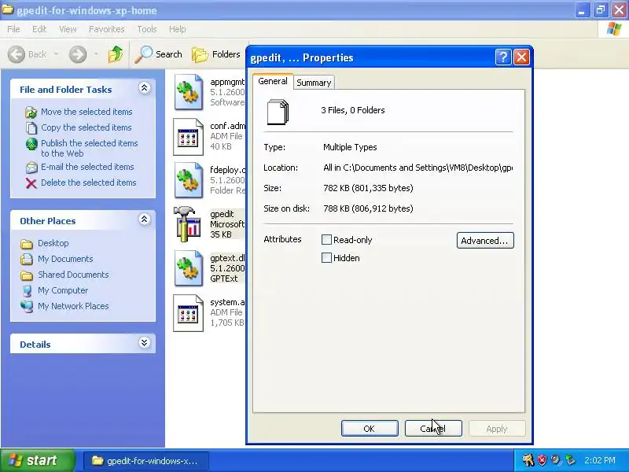
Task: Open the Back history dropdown arrow
Action: pos(56,54)
